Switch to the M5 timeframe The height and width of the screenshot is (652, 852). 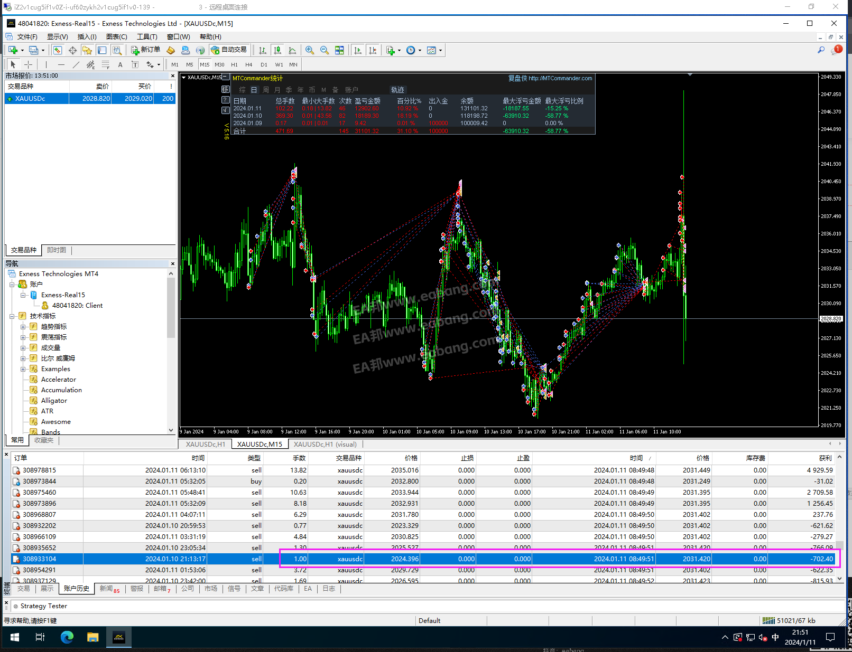pyautogui.click(x=190, y=64)
